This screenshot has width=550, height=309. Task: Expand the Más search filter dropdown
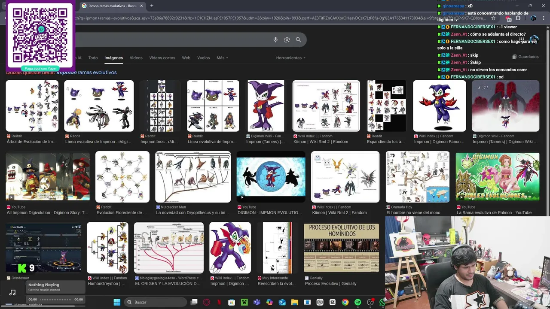222,58
